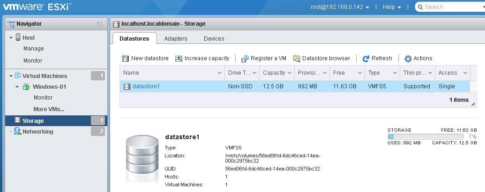Open the Name column dropdown arrow
This screenshot has height=192, width=485.
(220, 73)
